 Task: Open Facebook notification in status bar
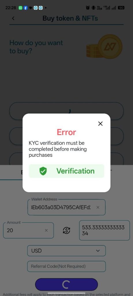click(x=25, y=8)
